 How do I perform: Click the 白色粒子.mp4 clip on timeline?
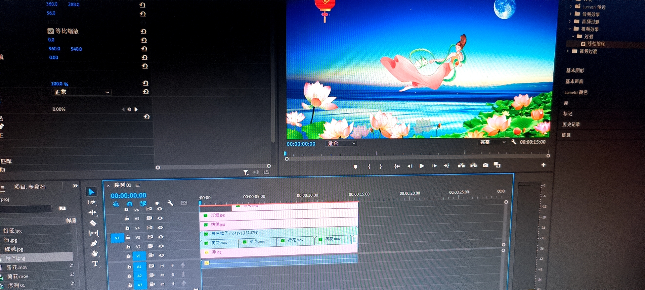[x=279, y=233]
